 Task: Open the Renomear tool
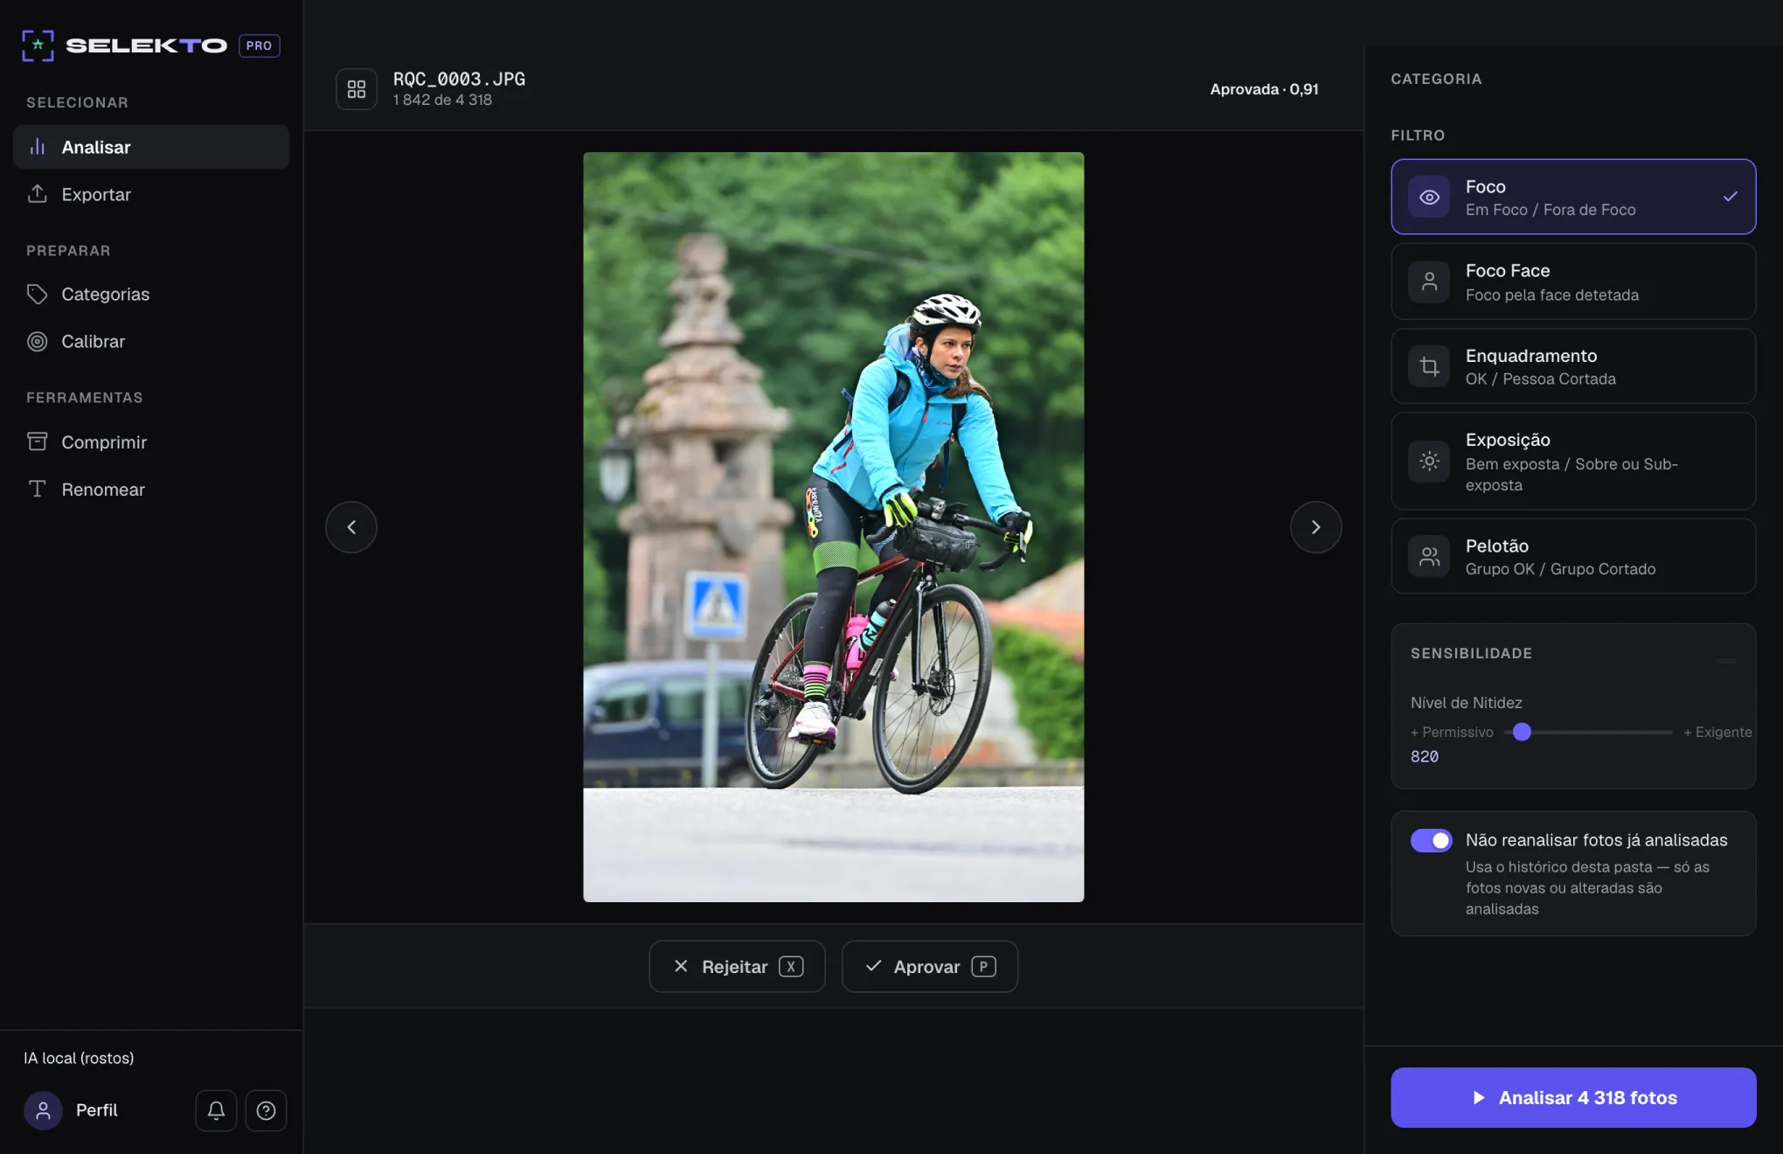pos(151,489)
